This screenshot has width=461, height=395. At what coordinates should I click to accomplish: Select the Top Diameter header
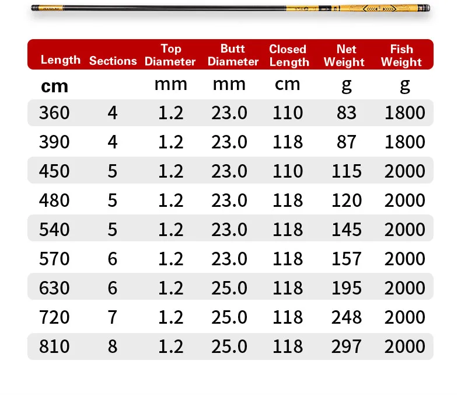pyautogui.click(x=170, y=55)
